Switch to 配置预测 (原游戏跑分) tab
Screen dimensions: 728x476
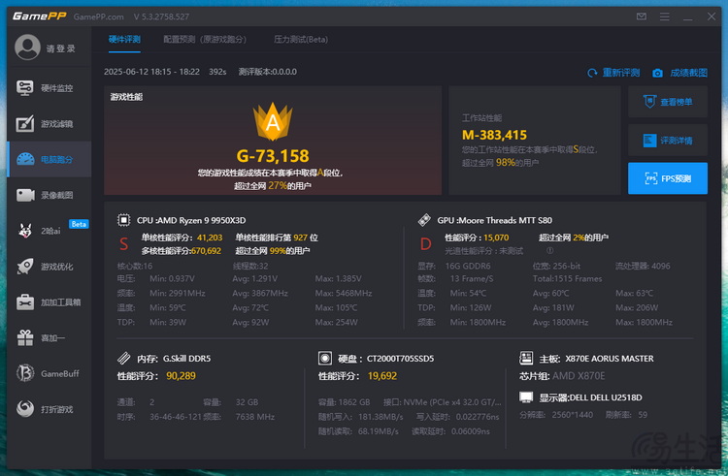[x=205, y=40]
